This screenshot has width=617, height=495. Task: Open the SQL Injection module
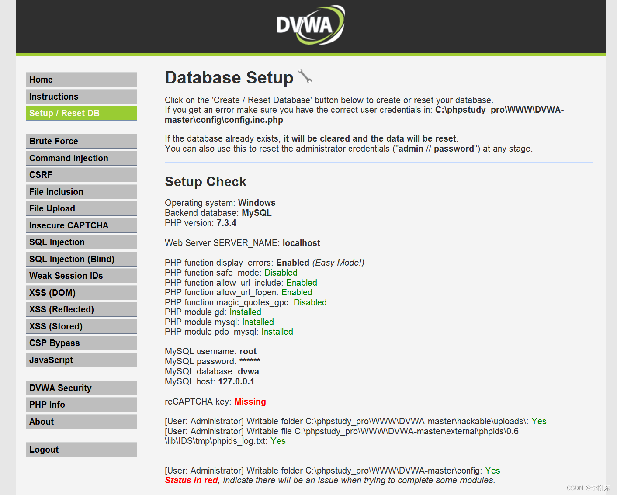click(81, 242)
